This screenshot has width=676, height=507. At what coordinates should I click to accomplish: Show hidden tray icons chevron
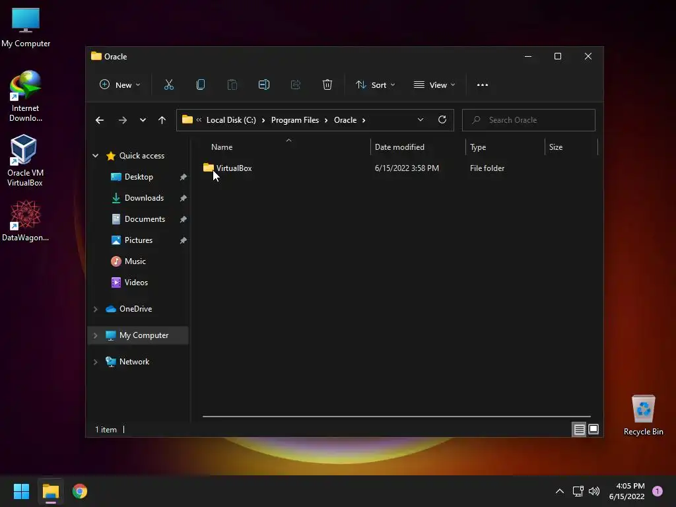560,491
